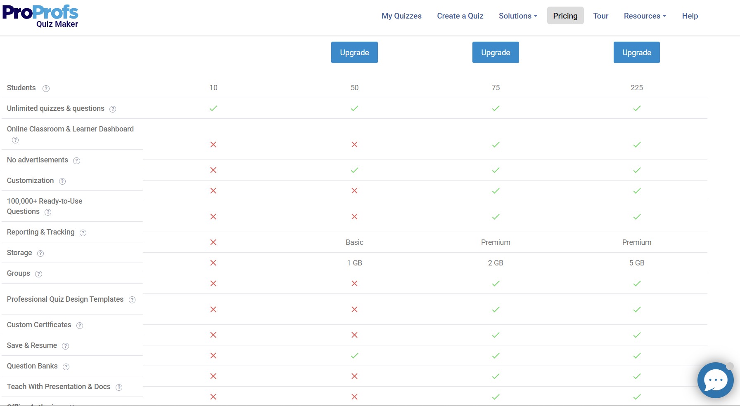Go to Create a Quiz
The width and height of the screenshot is (740, 406).
[460, 16]
